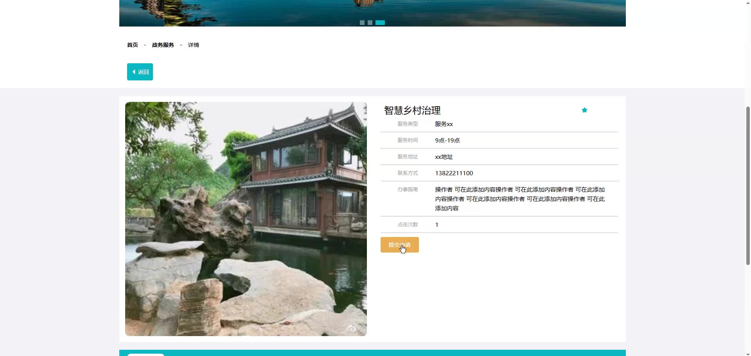
Task: Select the active third banner indicator
Action: 380,23
